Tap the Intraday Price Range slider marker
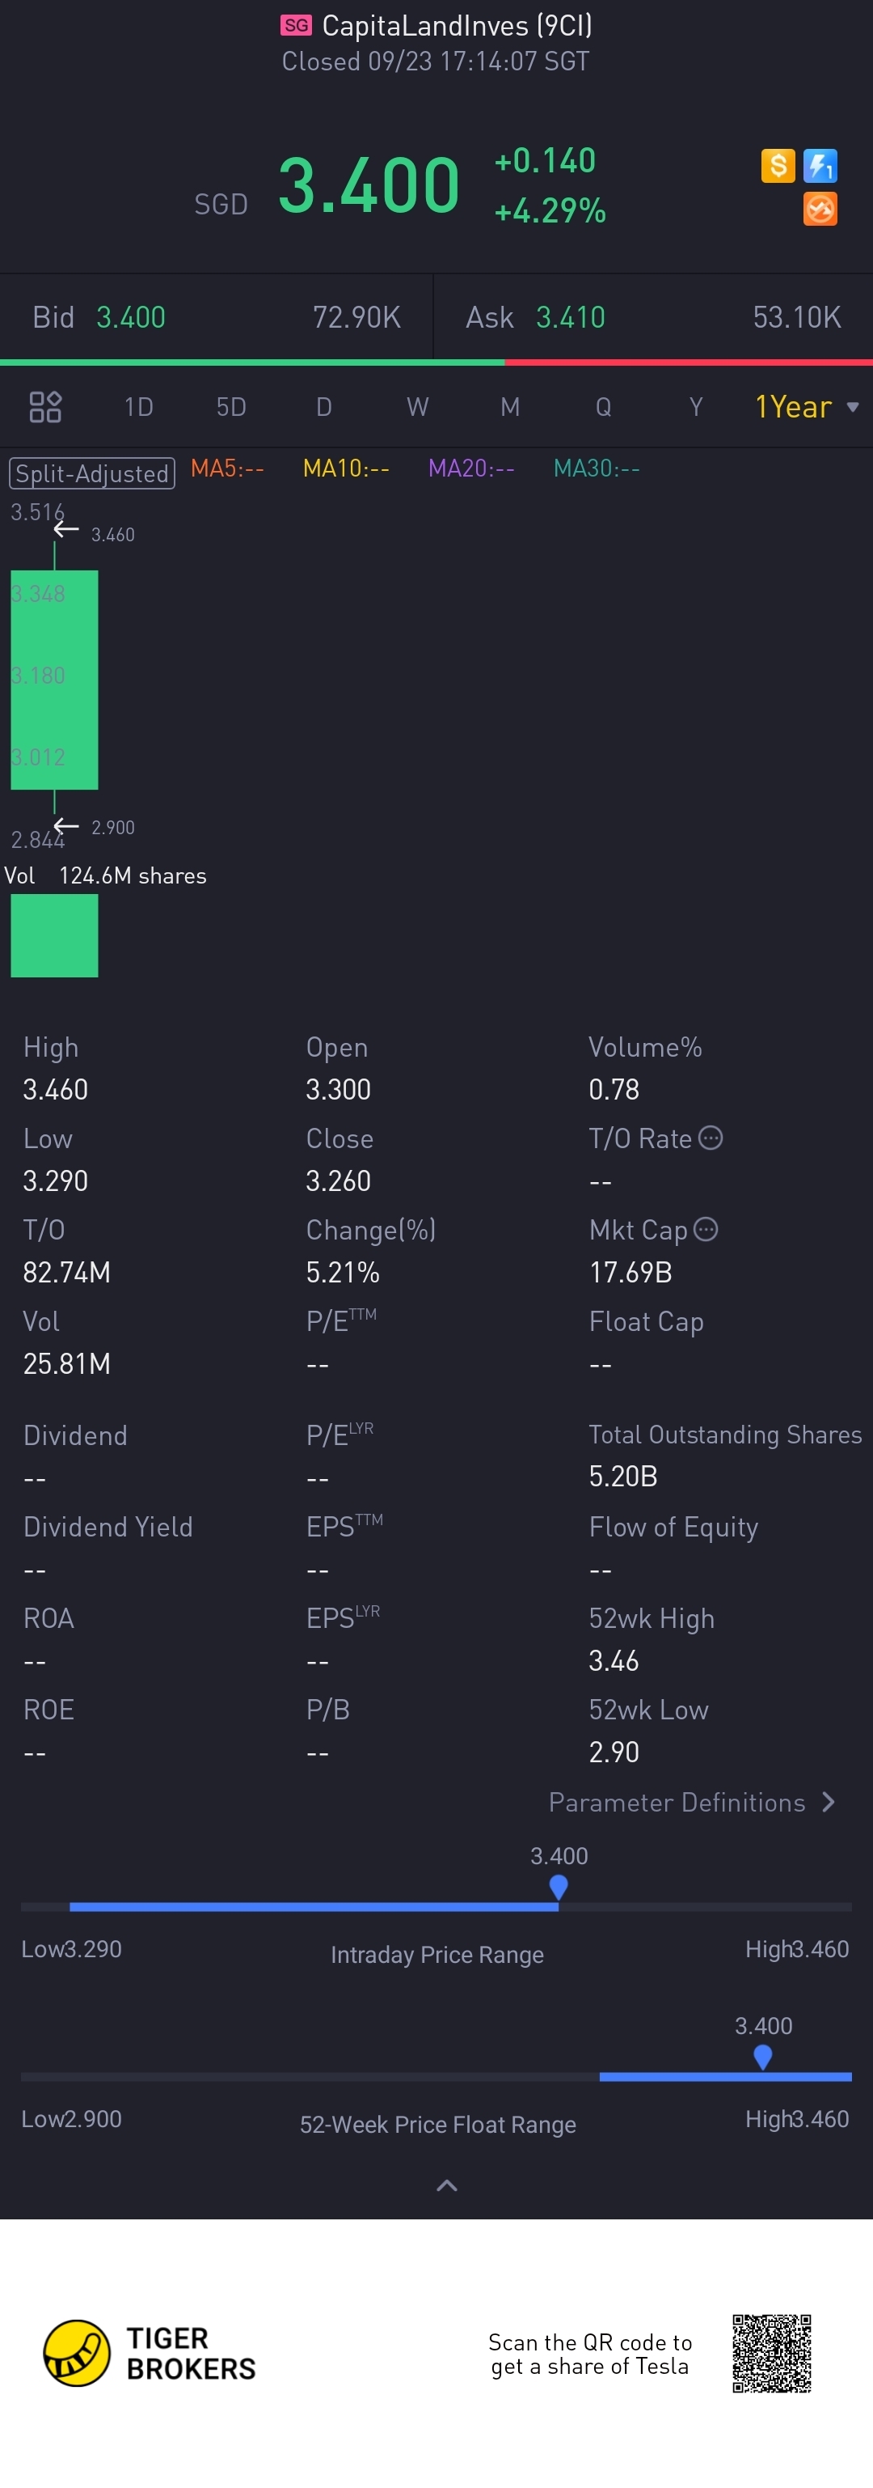 (559, 1886)
